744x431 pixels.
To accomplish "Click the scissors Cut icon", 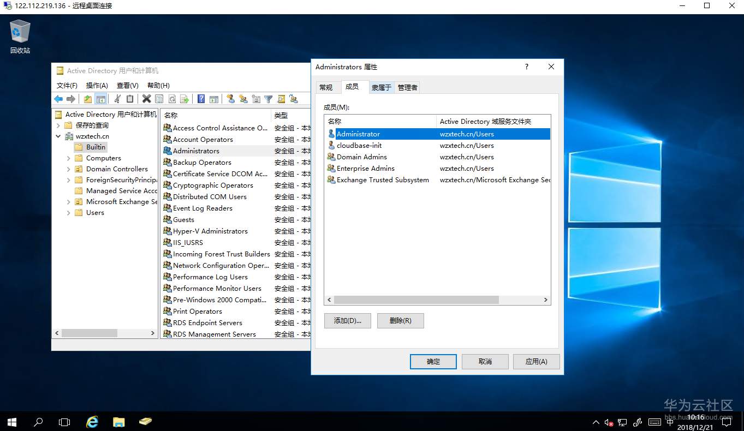I will (117, 99).
